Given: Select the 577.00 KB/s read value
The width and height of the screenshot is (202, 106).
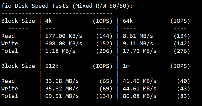Looking at the screenshot, I should tap(64, 36).
